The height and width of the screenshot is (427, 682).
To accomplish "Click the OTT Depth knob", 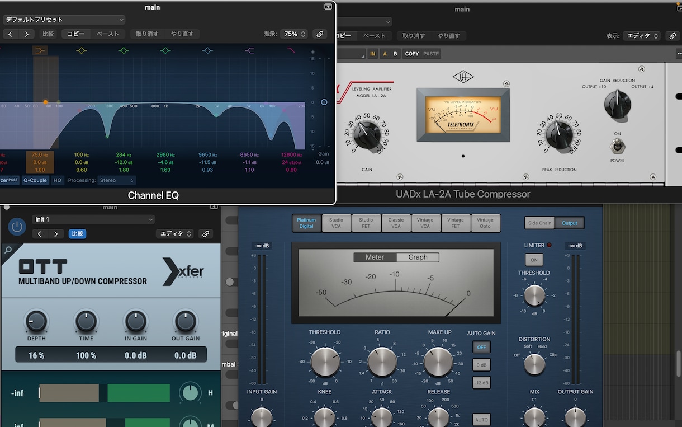I will 36,322.
